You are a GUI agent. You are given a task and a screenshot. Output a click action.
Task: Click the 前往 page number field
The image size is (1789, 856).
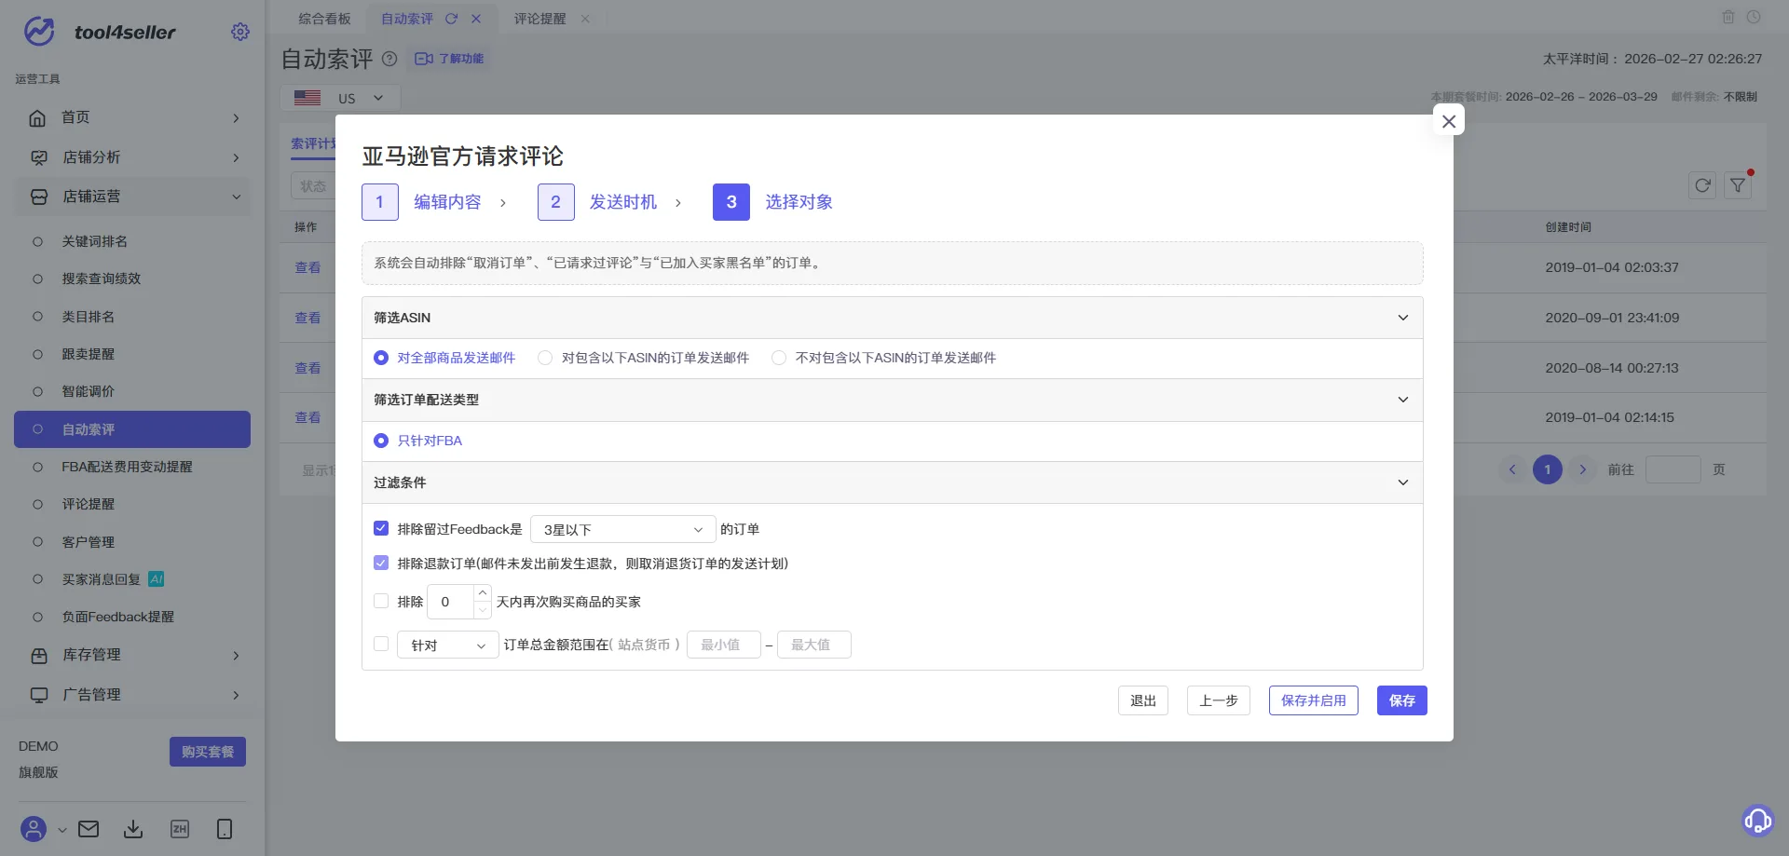point(1673,469)
